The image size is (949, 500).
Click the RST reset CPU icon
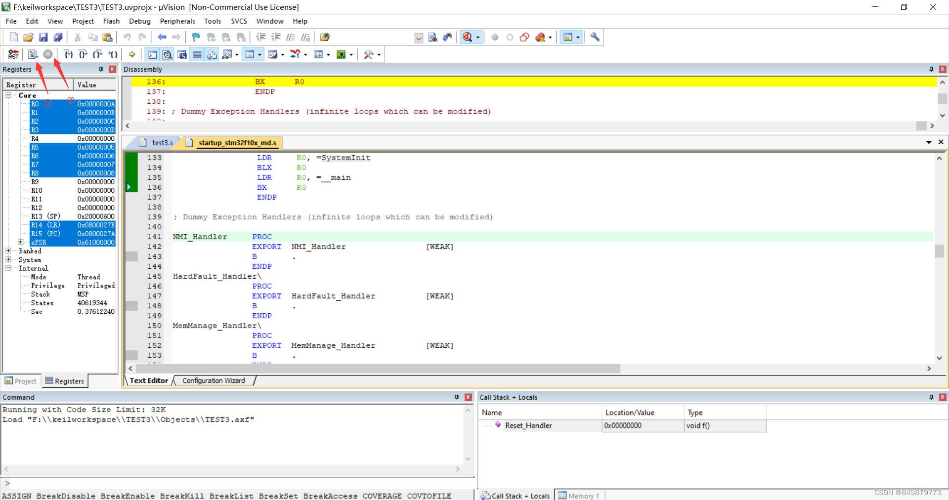click(13, 54)
